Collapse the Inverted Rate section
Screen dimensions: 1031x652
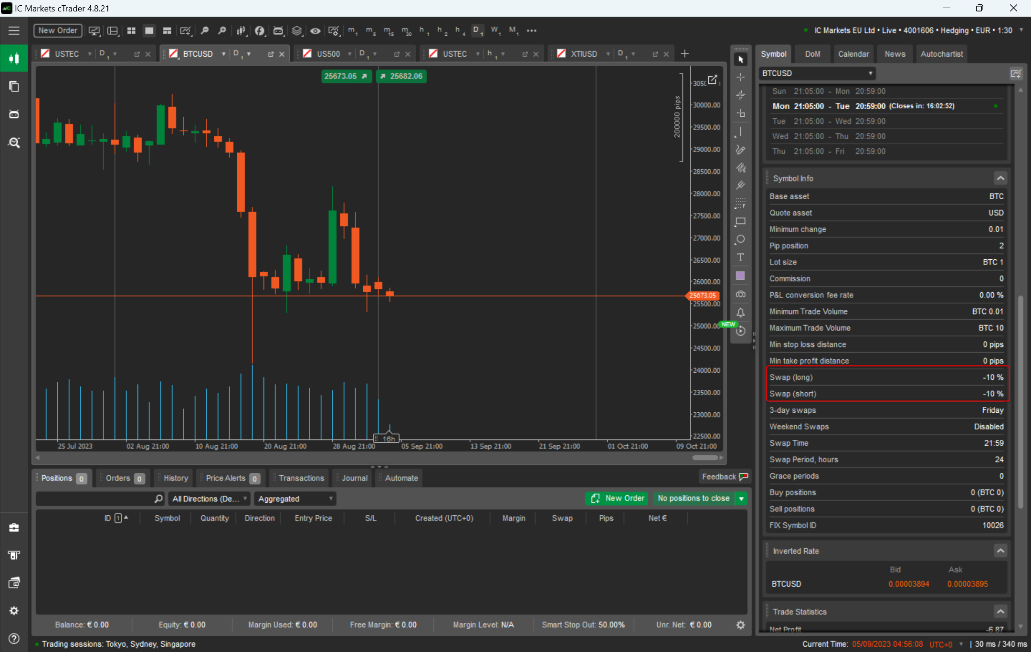tap(1000, 551)
